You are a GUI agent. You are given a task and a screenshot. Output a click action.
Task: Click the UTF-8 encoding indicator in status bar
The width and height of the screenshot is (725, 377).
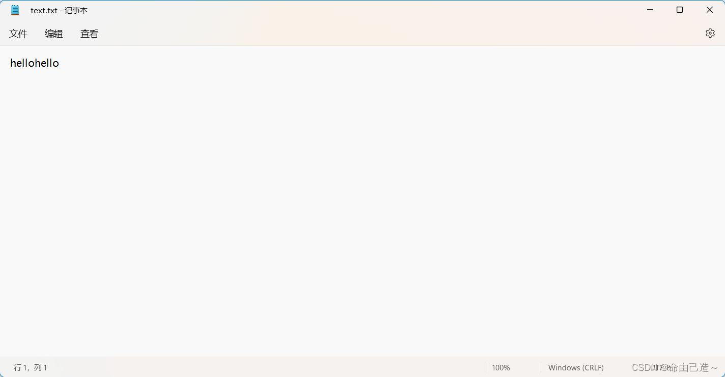(x=660, y=367)
